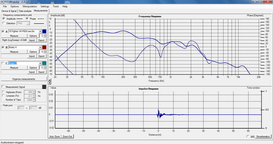The height and width of the screenshot is (144, 273).
Task: Click Export button for slot C
Action: click(x=42, y=72)
